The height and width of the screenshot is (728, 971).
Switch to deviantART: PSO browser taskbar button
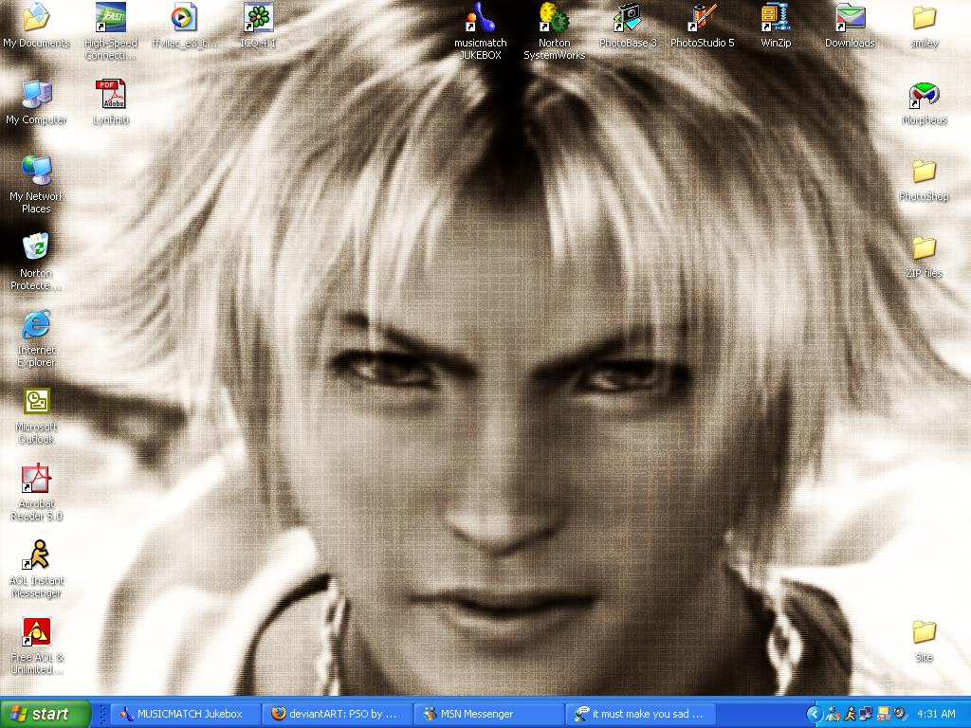[337, 714]
